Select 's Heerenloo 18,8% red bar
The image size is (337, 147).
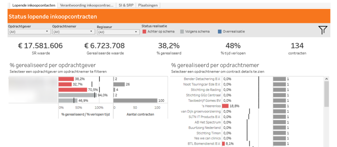tap(225, 106)
